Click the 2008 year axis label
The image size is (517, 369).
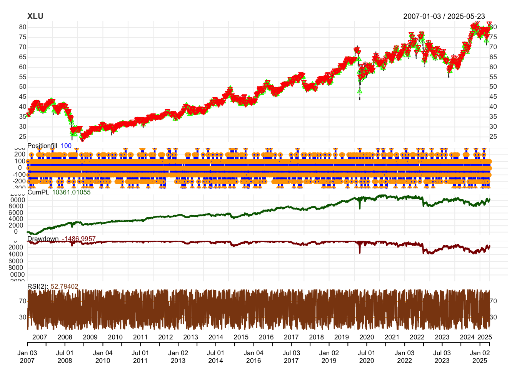(65, 337)
